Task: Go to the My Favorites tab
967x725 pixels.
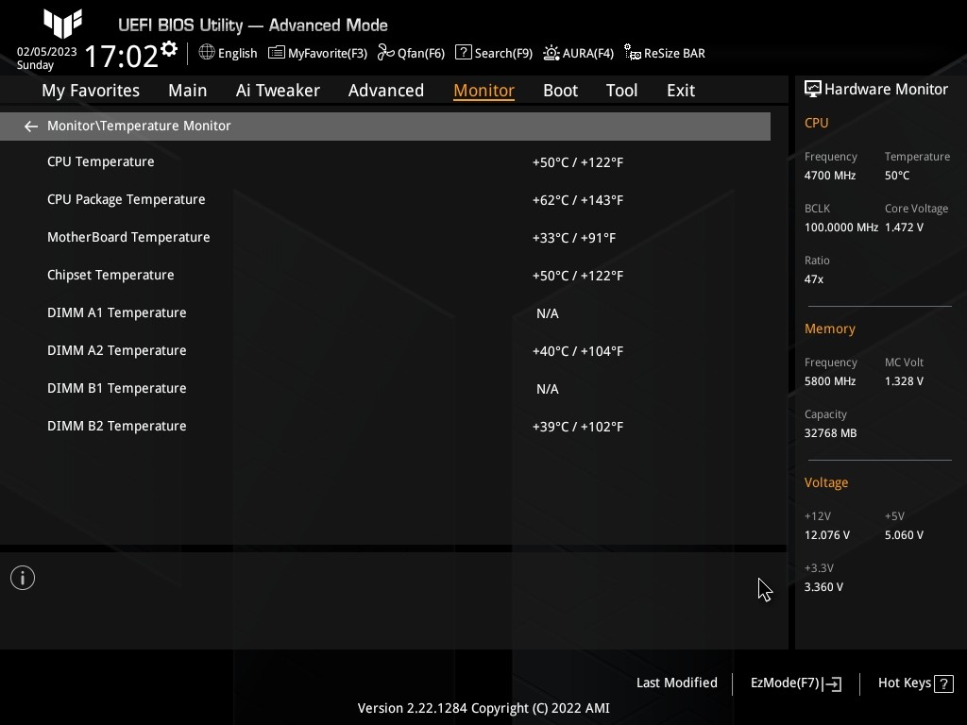Action: coord(91,91)
